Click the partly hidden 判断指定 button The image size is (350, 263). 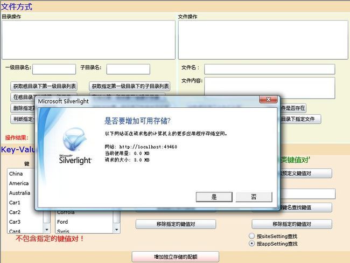tap(23, 119)
